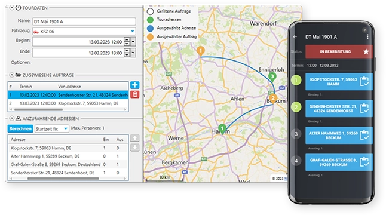This screenshot has width=386, height=215.
Task: Select address row Sendenhorster Str. 21, 48324 Sendenhorst
Action: [68, 173]
